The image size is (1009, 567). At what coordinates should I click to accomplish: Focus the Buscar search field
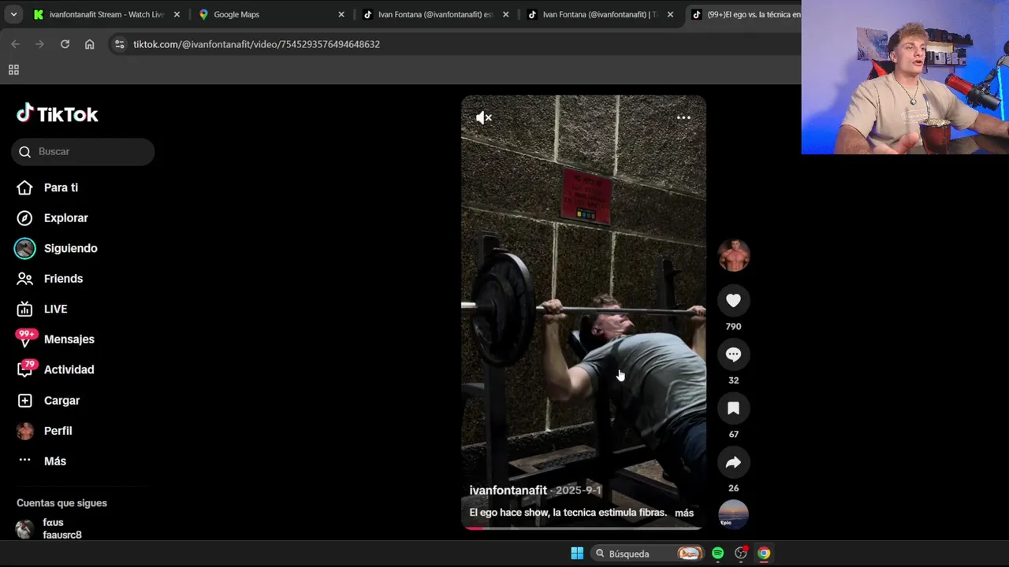pos(83,151)
